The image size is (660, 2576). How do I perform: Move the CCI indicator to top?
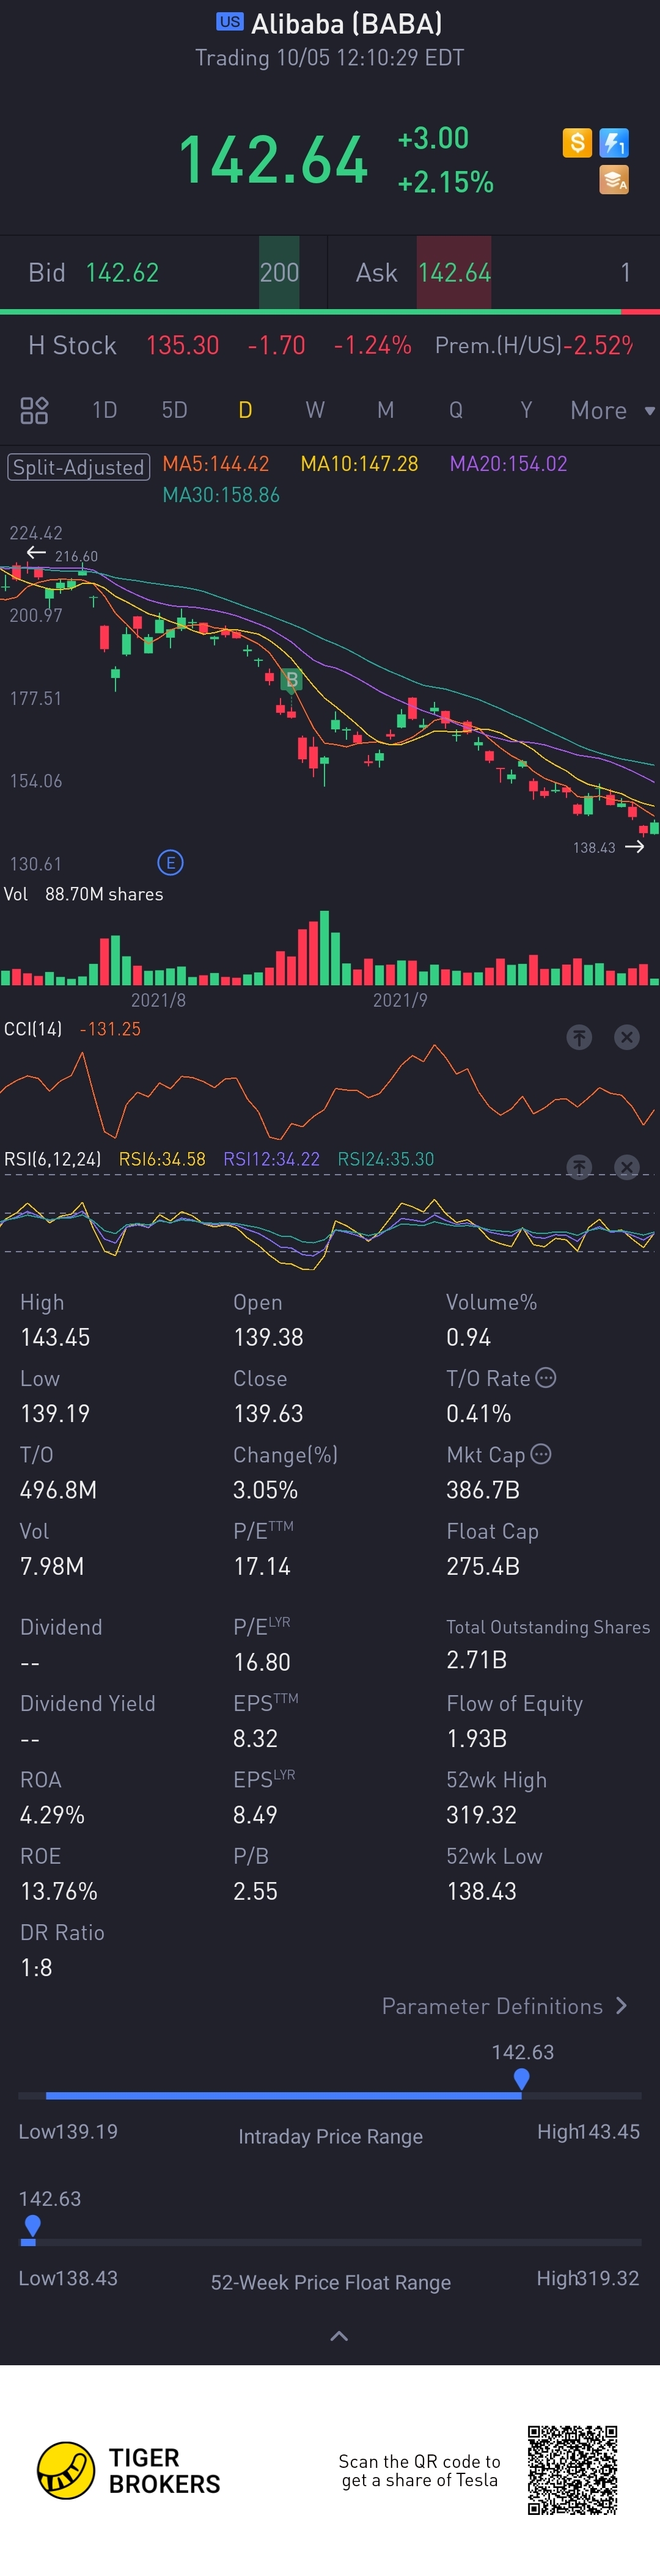[579, 1037]
